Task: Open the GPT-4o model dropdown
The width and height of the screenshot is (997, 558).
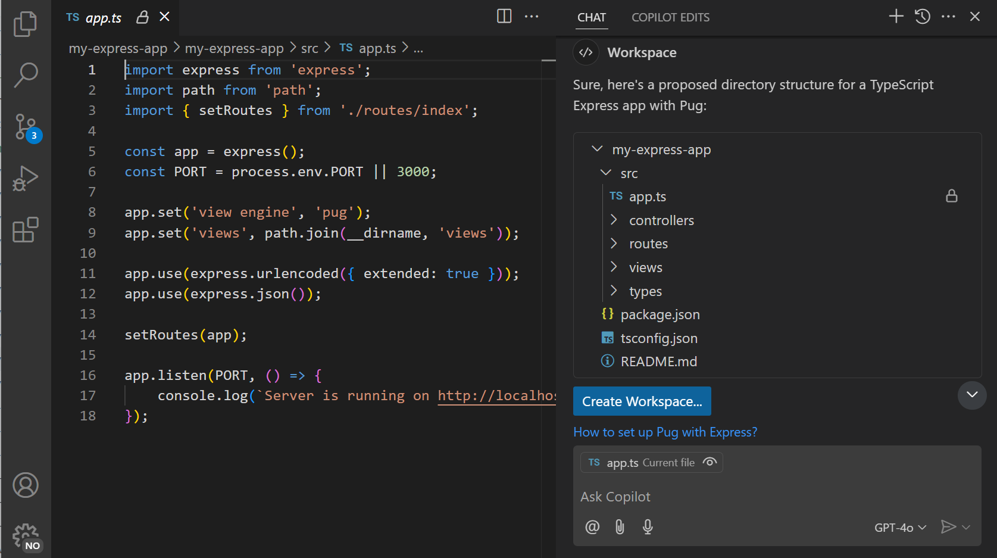Action: (x=899, y=527)
